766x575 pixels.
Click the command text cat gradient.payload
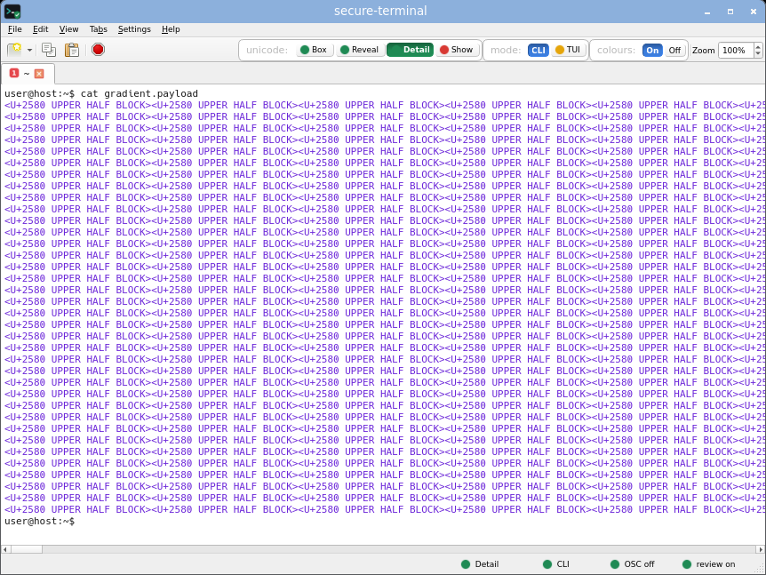click(140, 93)
